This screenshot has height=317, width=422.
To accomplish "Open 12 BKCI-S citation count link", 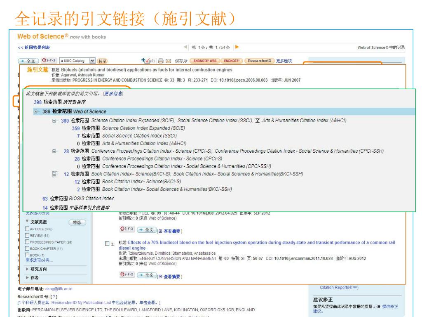I will click(x=77, y=182).
